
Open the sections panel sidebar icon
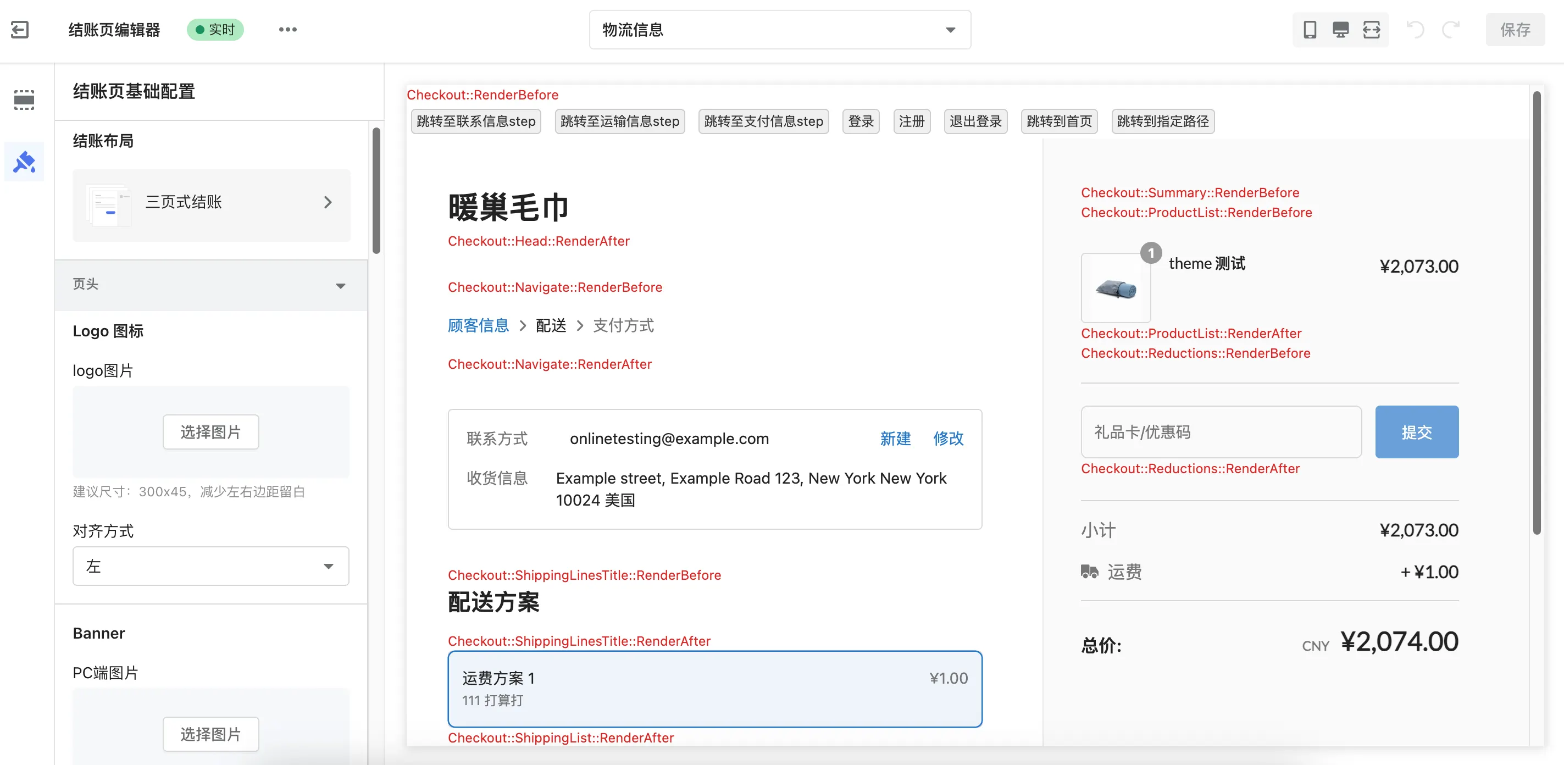tap(24, 99)
